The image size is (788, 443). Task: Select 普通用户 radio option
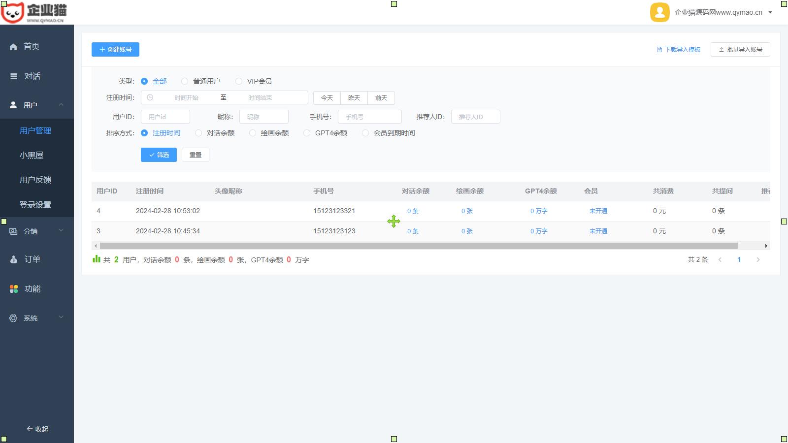[185, 81]
